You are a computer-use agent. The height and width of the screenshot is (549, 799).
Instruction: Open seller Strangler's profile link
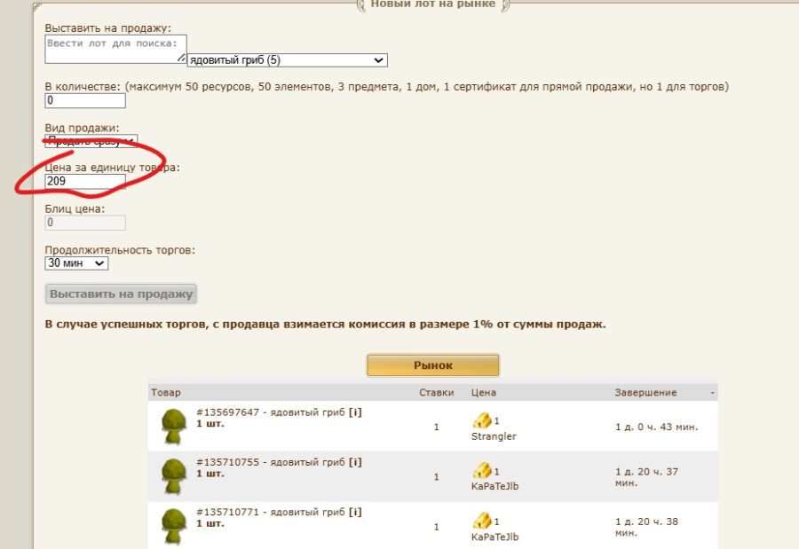(494, 436)
